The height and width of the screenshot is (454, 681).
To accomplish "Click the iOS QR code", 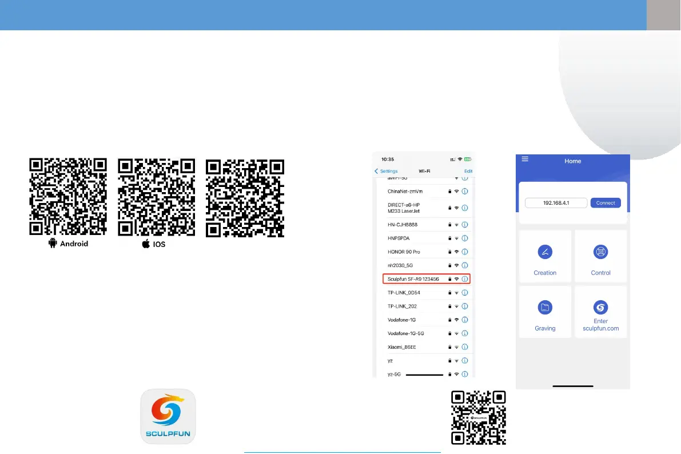I will (x=156, y=197).
